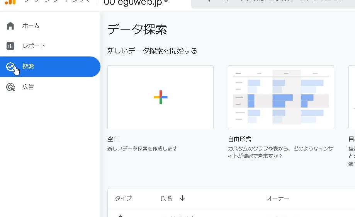The image size is (355, 217).
Task: Click the Google Analytics logo
Action: (10, 2)
